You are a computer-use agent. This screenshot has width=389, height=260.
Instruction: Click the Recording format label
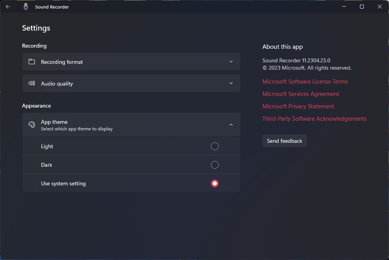62,62
